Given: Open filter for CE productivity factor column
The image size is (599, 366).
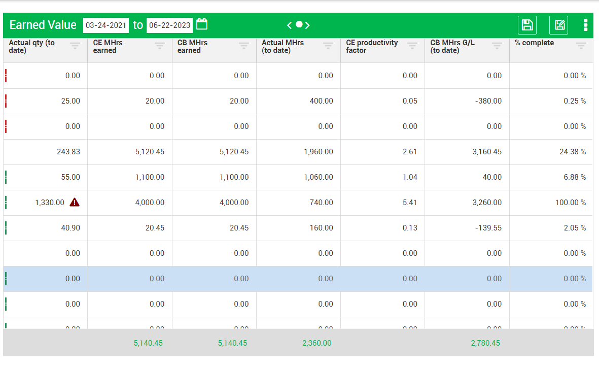Looking at the screenshot, I should [x=412, y=46].
